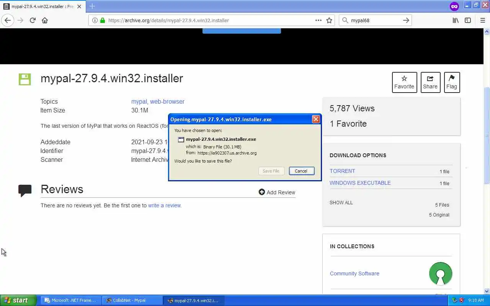Click the Reviews speech bubble icon
490x306 pixels.
click(25, 190)
